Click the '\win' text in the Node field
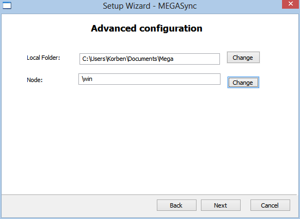The image size is (300, 219). 87,79
